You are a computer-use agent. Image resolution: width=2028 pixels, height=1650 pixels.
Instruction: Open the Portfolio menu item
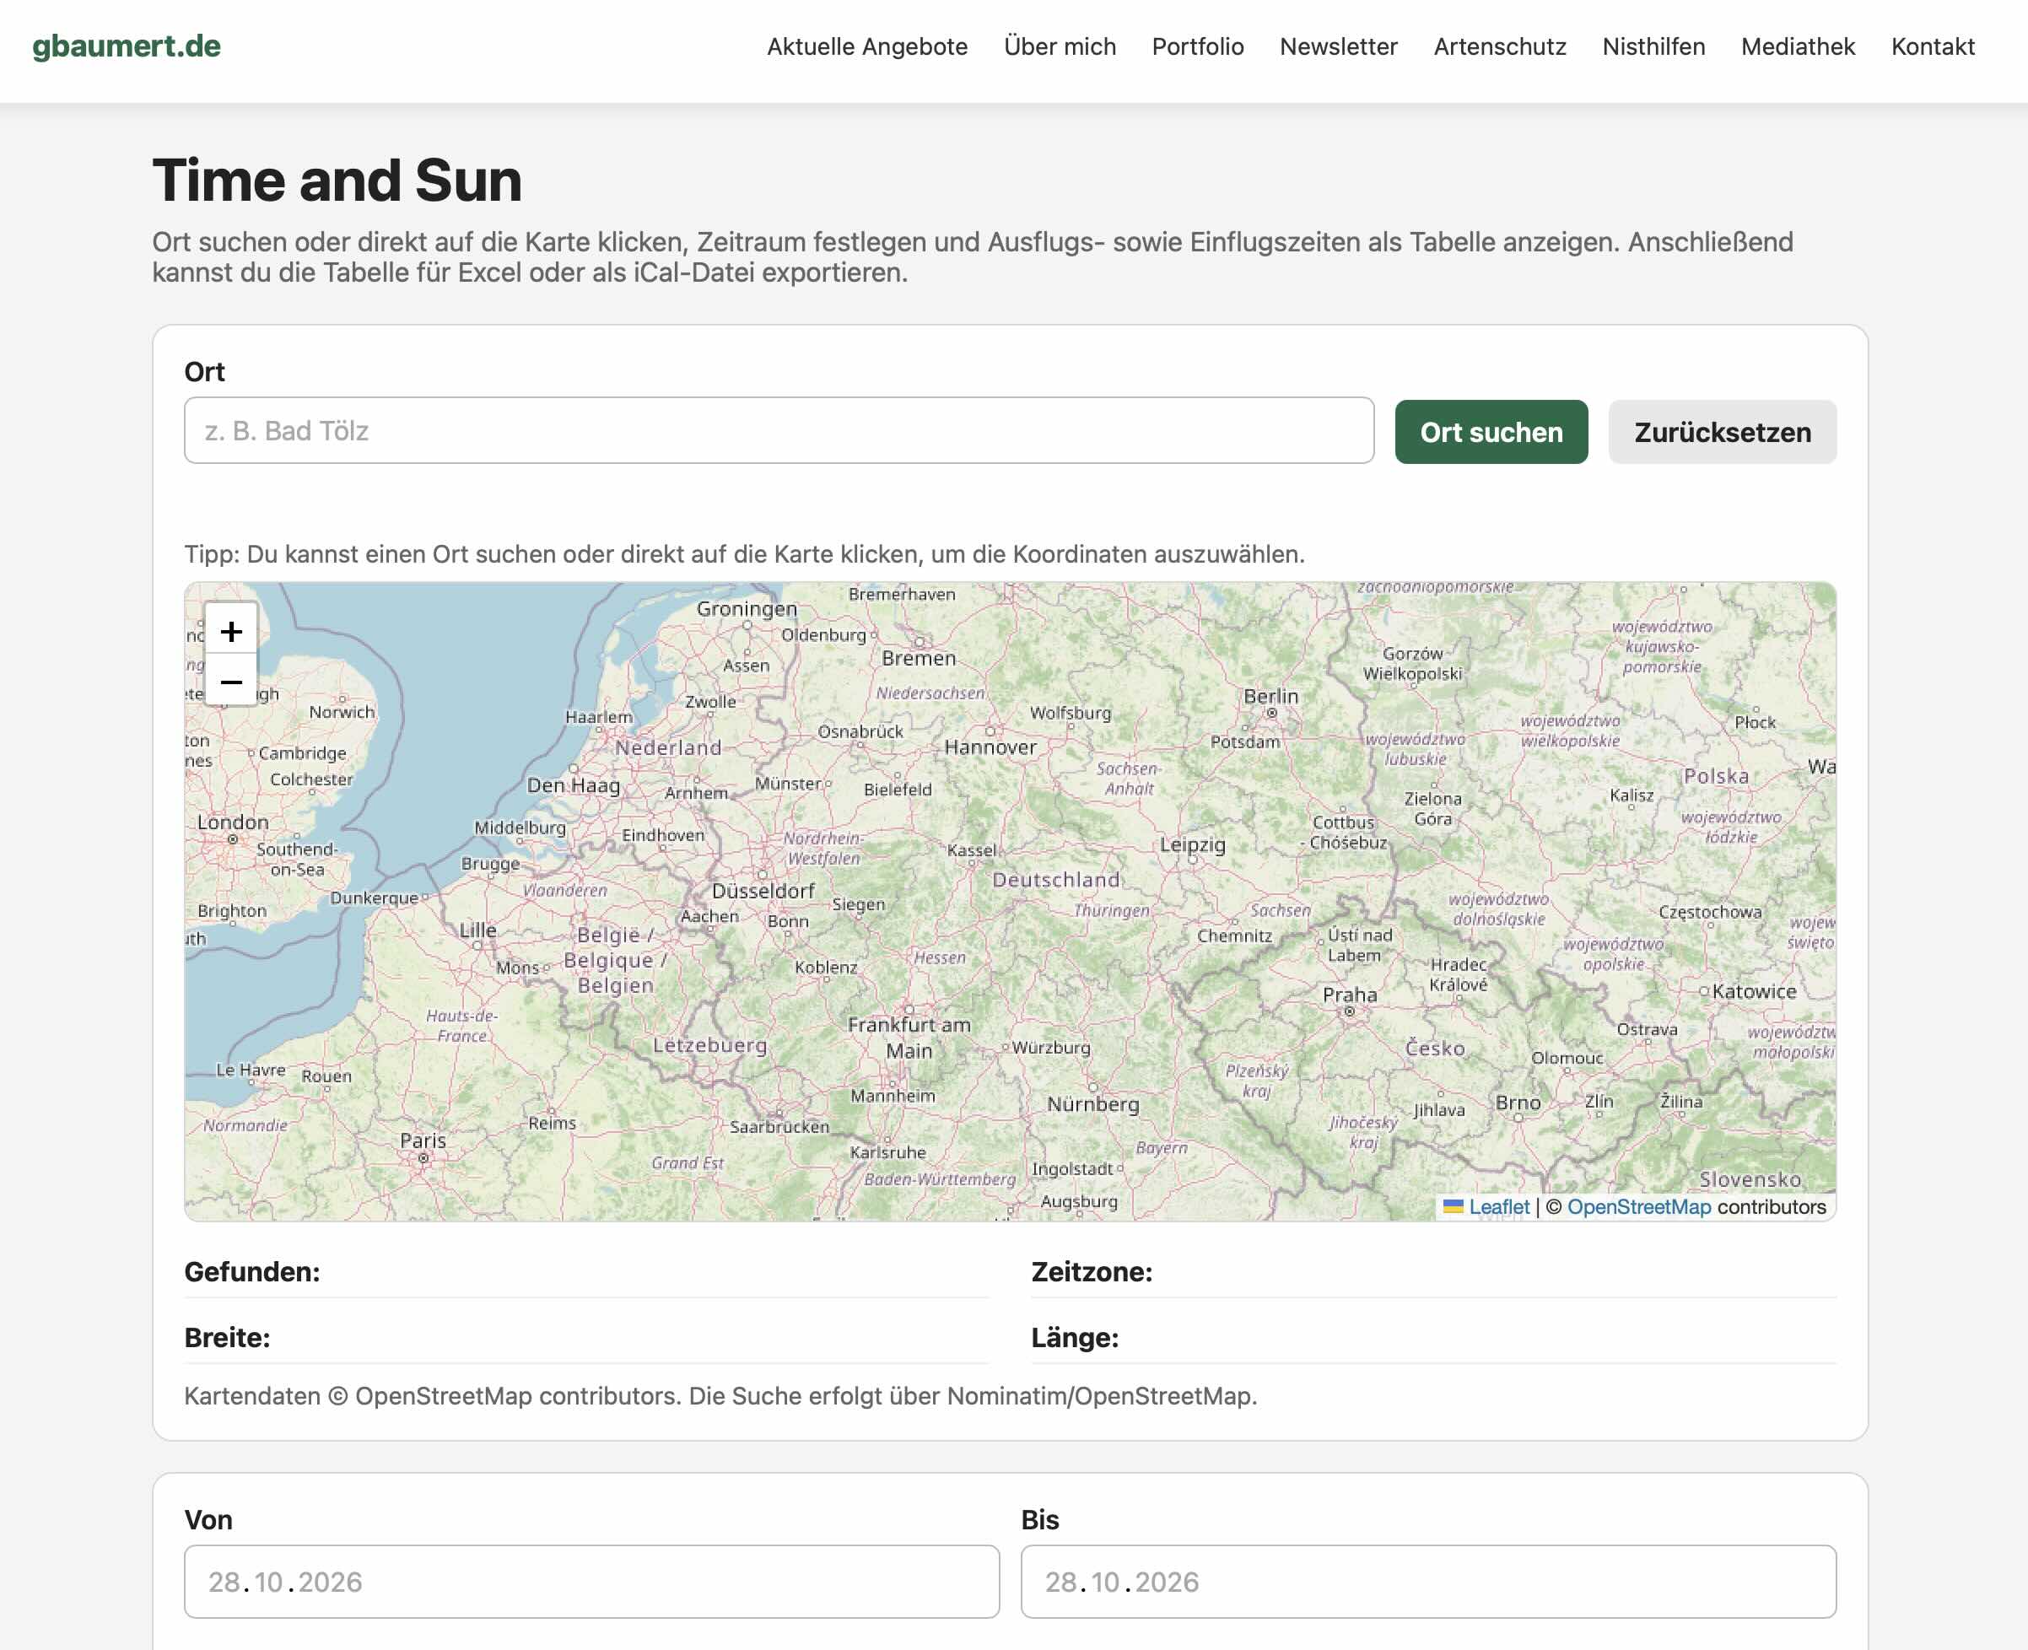coord(1197,46)
